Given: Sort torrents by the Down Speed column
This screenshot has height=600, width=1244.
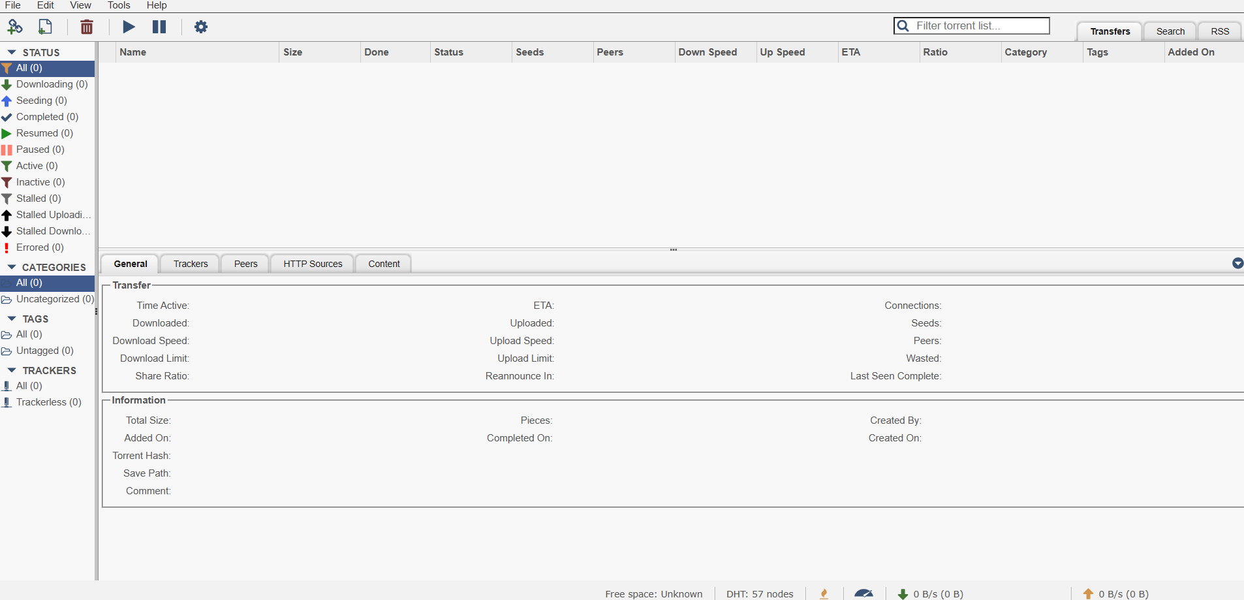Looking at the screenshot, I should point(708,52).
